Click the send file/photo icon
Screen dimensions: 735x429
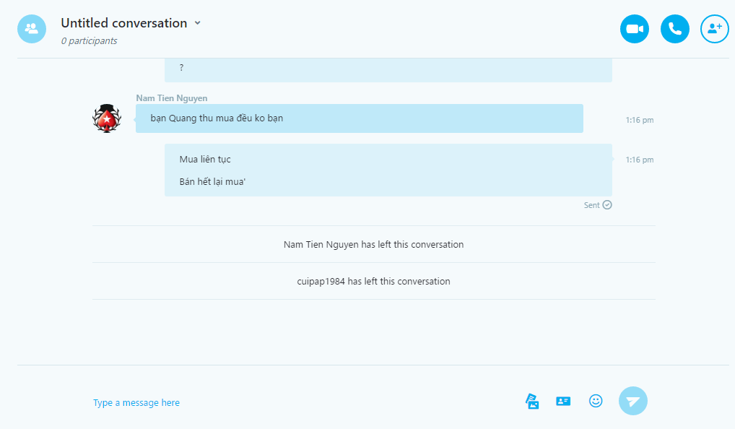pyautogui.click(x=532, y=402)
